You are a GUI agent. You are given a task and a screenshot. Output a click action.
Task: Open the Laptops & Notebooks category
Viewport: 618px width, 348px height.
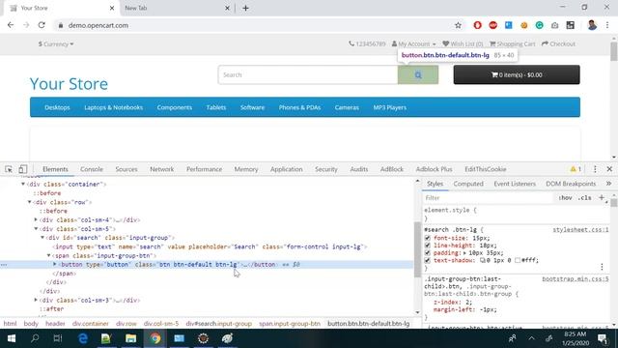click(x=114, y=107)
